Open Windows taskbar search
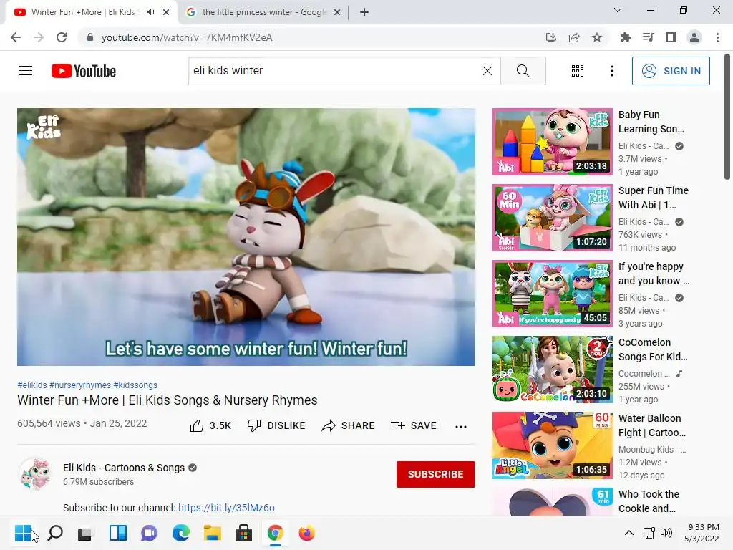 click(x=55, y=533)
